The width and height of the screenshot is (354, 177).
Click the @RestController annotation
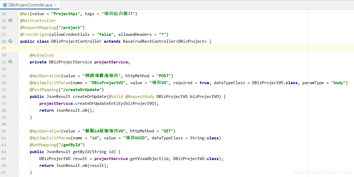[38, 20]
